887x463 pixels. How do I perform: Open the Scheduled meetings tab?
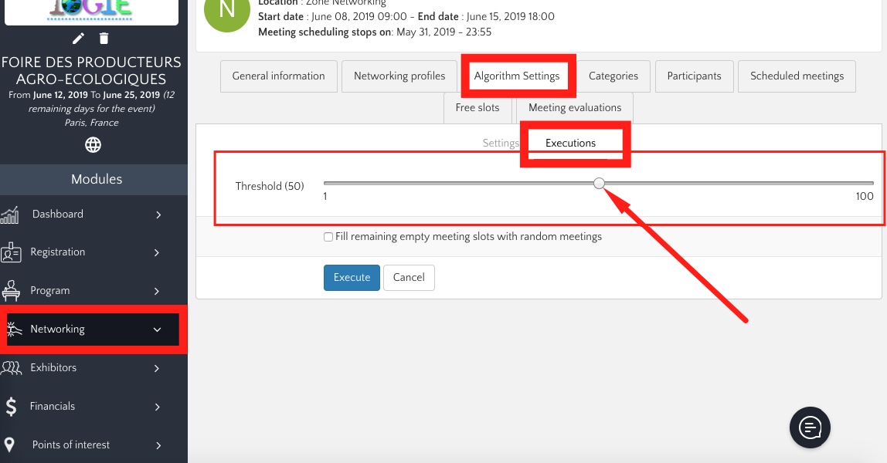click(x=797, y=76)
